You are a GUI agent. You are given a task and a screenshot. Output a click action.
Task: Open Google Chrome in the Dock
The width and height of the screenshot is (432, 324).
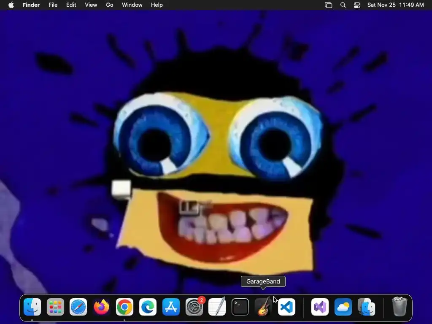[124, 307]
